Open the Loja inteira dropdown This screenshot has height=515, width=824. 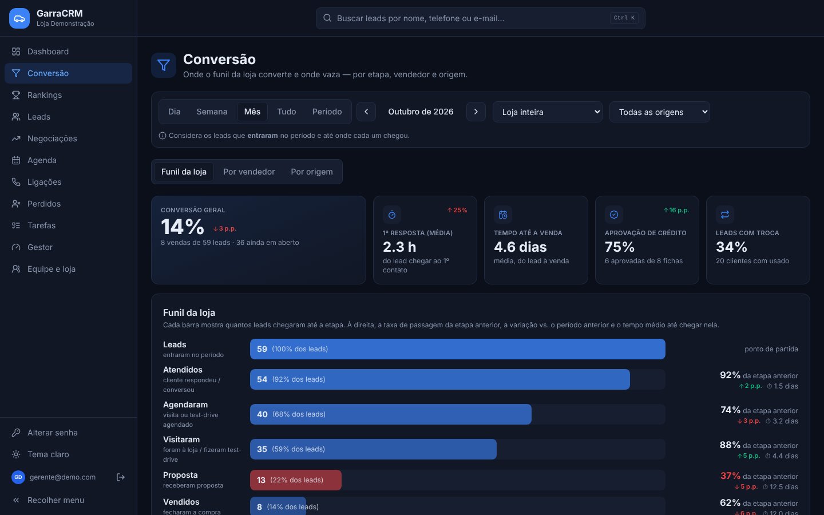pos(548,112)
